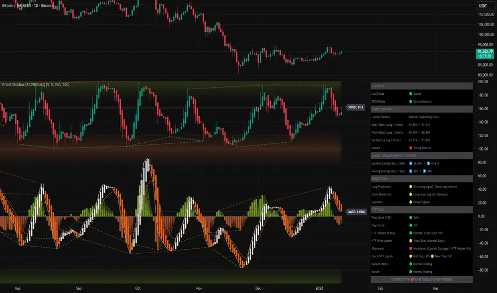This screenshot has height=293, width=497.
Task: Click the MACD: 6.6966 value label
Action: 356,211
